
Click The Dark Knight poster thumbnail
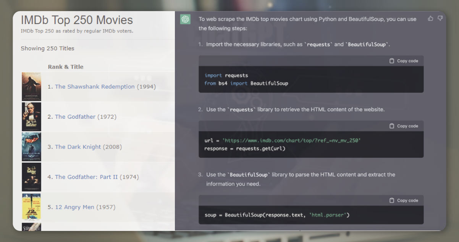pos(31,147)
